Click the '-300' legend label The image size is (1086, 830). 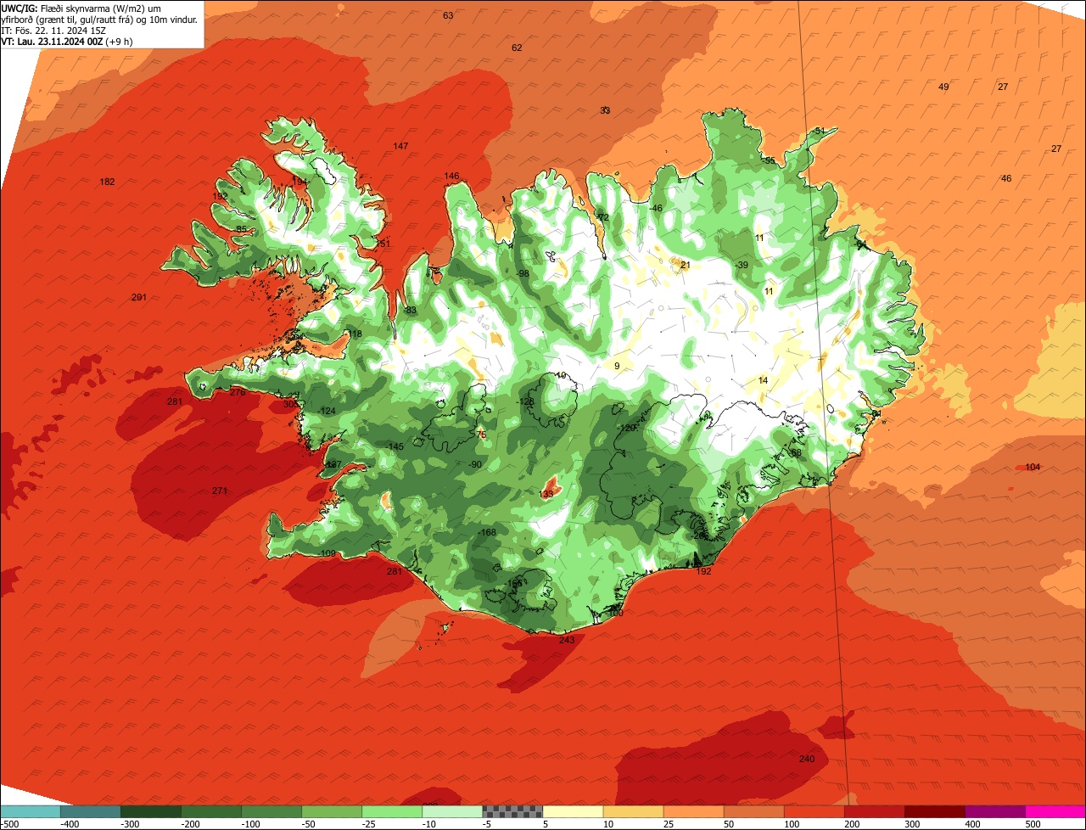point(129,824)
